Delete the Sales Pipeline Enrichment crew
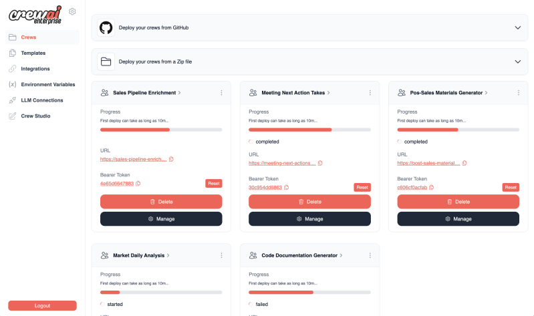 point(161,202)
